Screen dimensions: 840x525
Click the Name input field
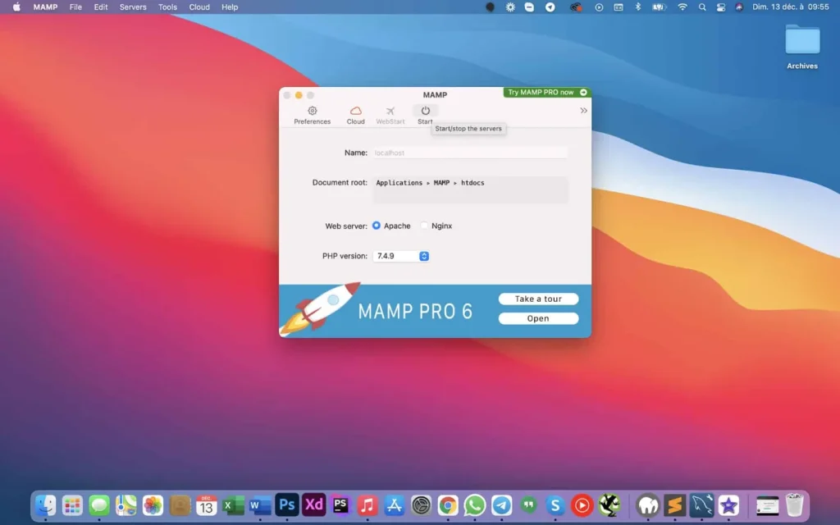[470, 153]
